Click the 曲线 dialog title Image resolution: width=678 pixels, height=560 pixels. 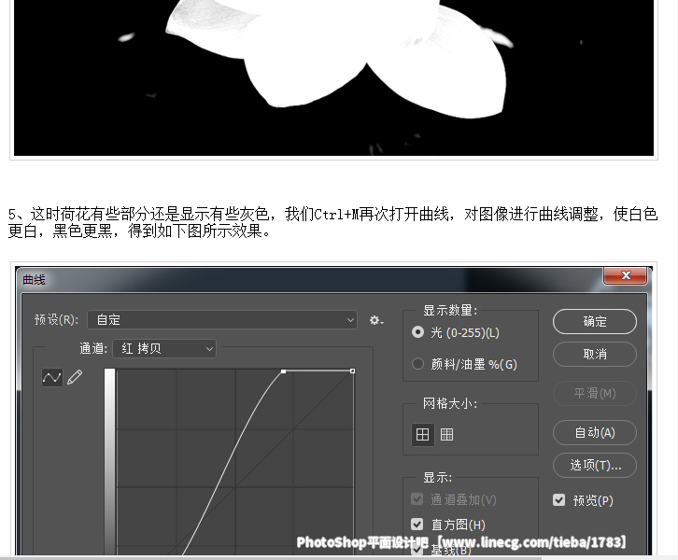[34, 280]
